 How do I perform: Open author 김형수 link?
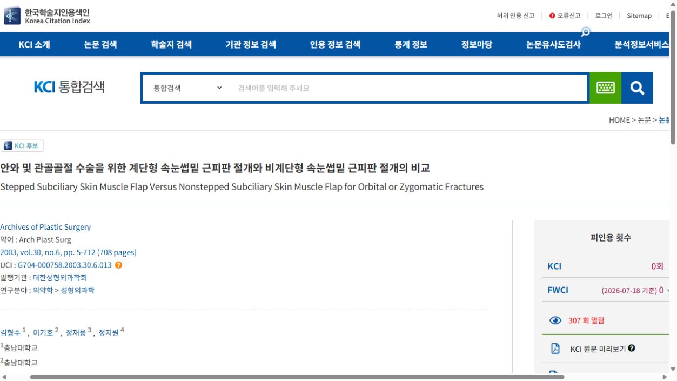click(10, 333)
